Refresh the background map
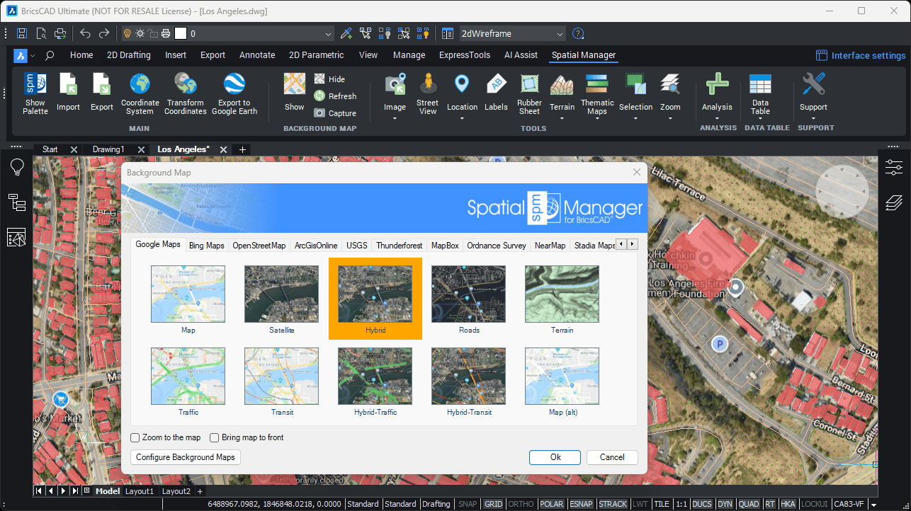The width and height of the screenshot is (911, 511). tap(335, 96)
